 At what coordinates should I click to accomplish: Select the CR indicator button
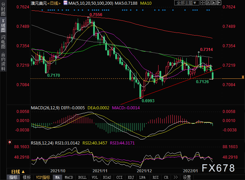point(166,177)
